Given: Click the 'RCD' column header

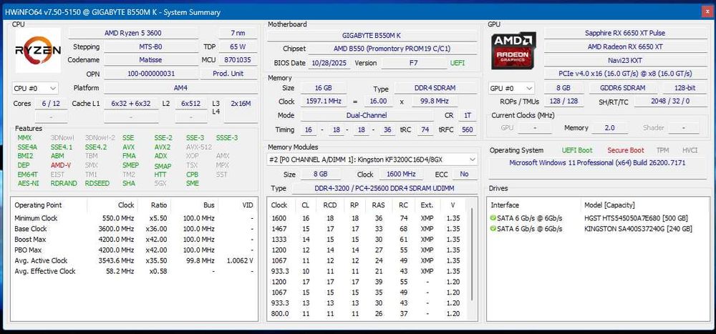Looking at the screenshot, I should (330, 205).
